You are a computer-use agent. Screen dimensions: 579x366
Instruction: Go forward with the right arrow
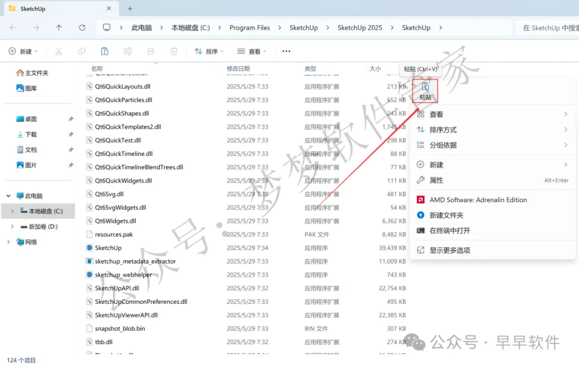[x=36, y=28]
